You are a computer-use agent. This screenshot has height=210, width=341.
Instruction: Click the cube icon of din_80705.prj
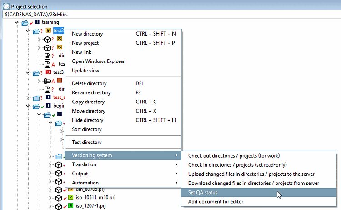[x=59, y=190]
